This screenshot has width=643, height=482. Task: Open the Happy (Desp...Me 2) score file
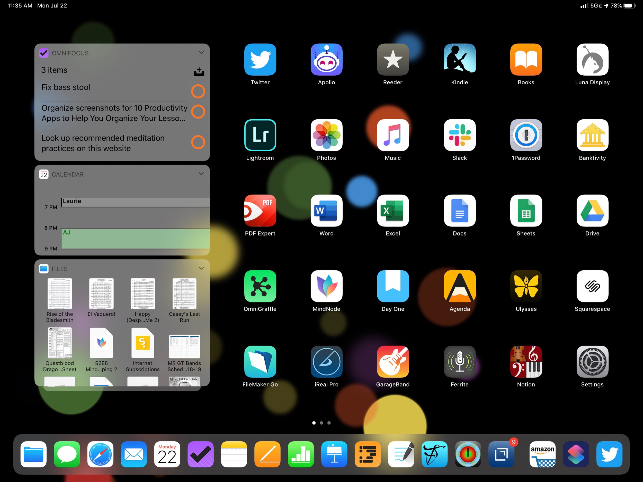pos(143,301)
